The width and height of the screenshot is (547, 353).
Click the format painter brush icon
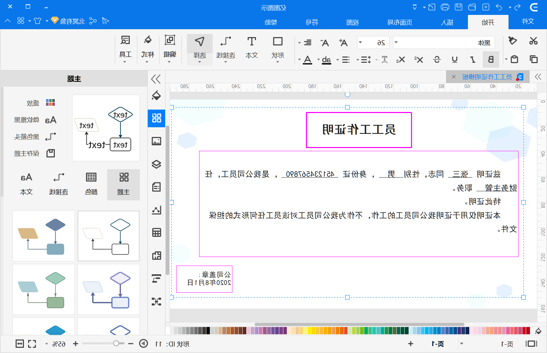pyautogui.click(x=512, y=41)
